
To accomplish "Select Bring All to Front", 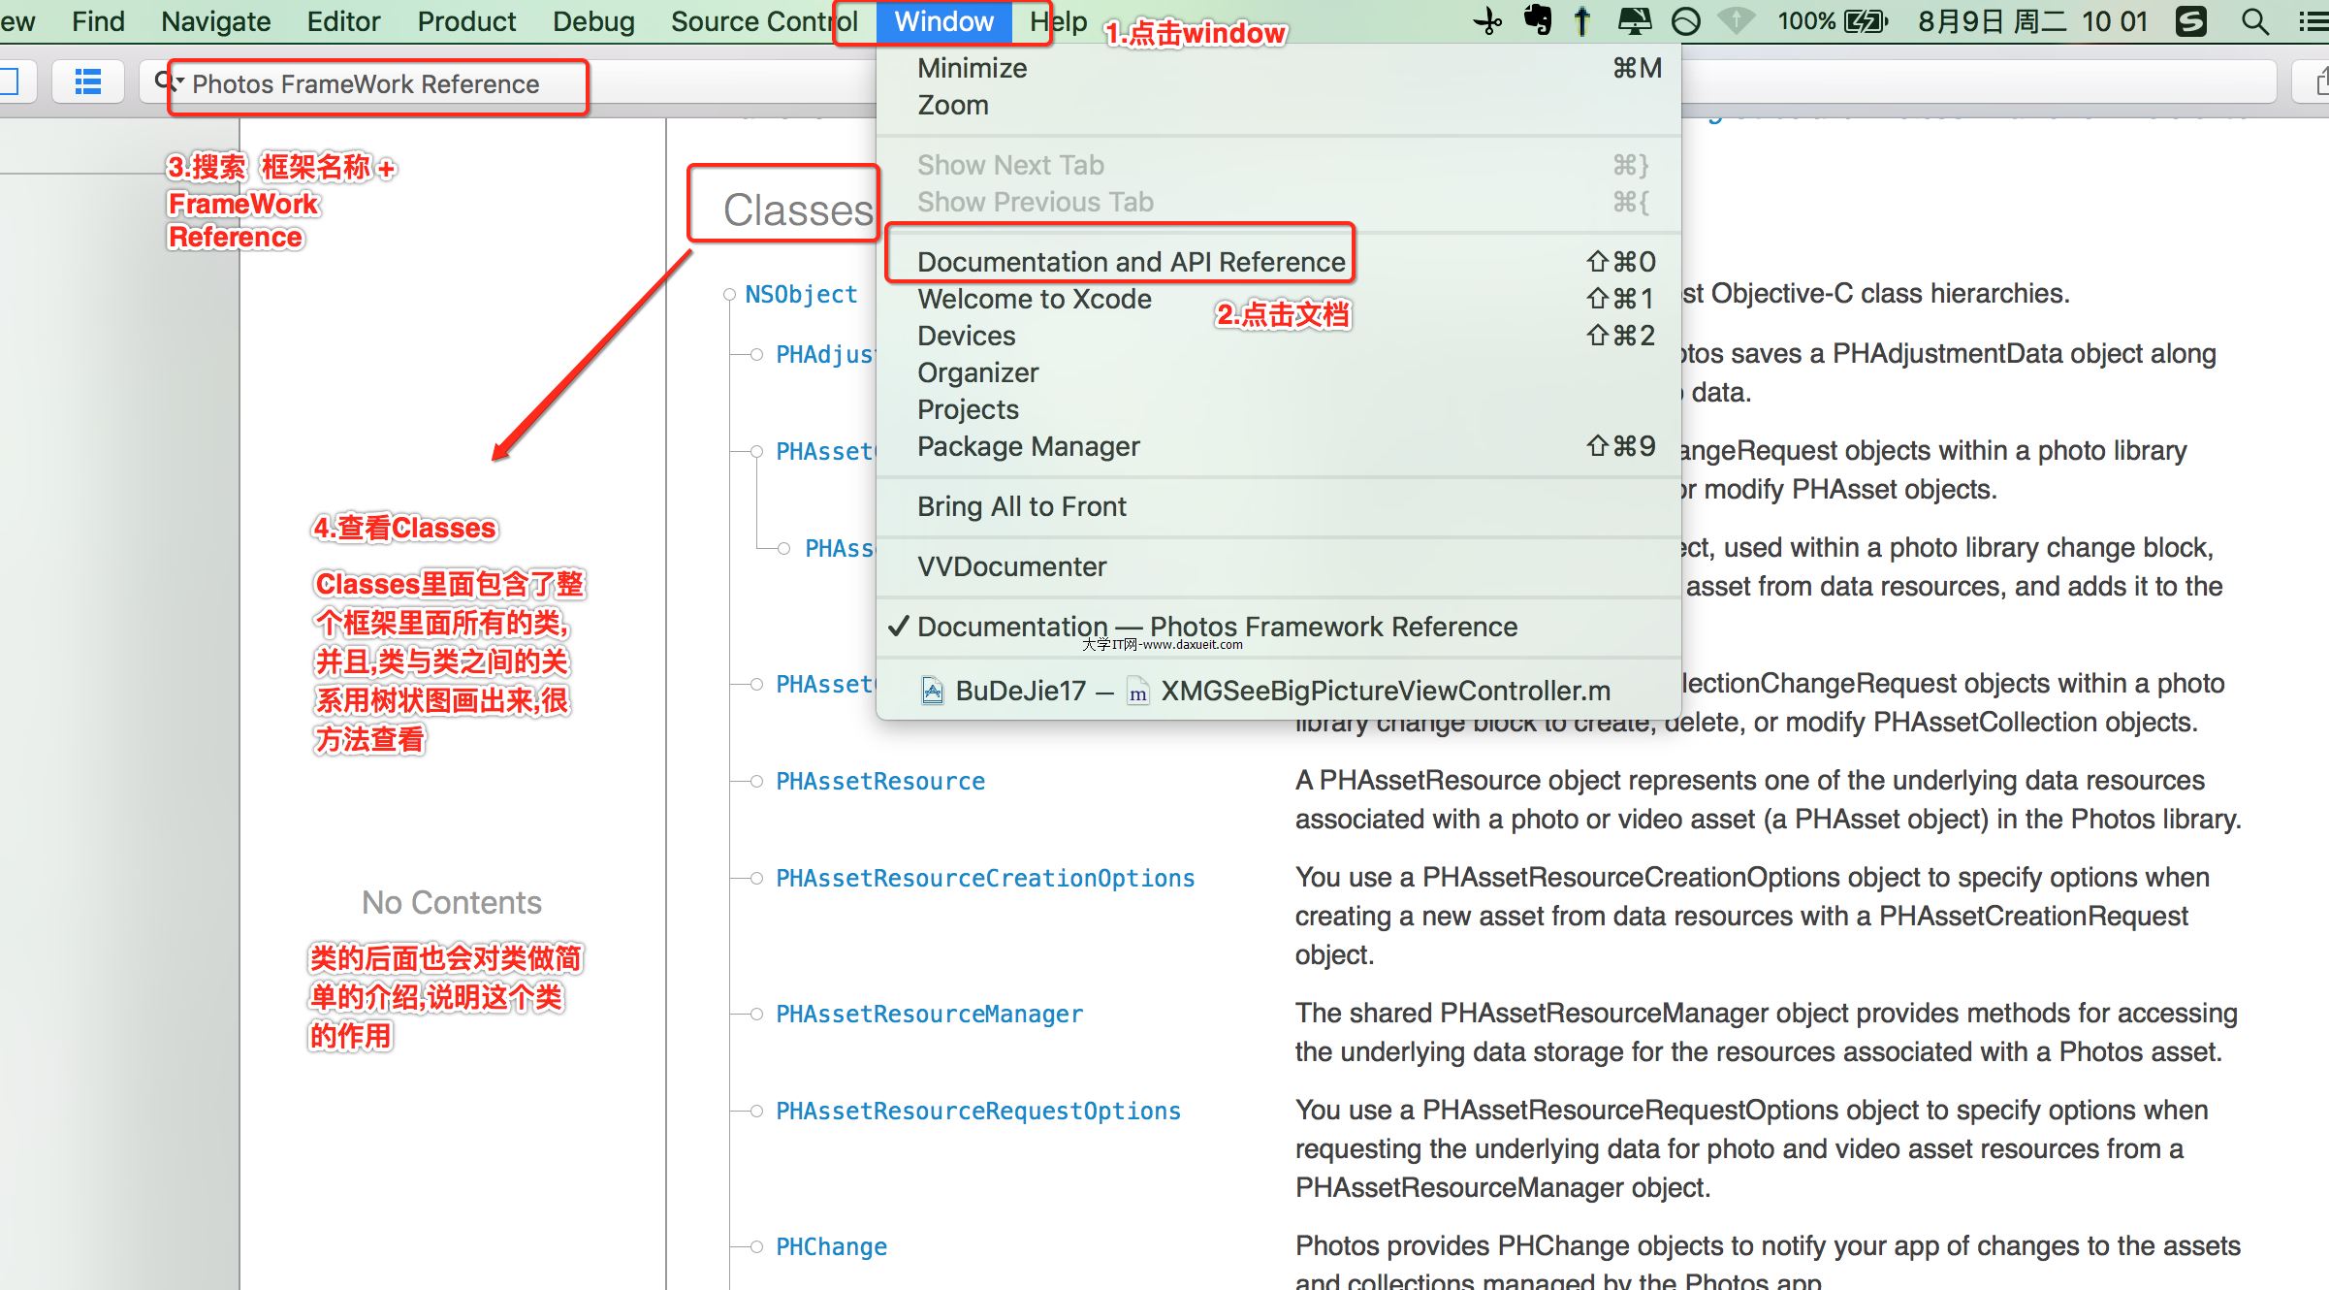I will coord(1021,506).
